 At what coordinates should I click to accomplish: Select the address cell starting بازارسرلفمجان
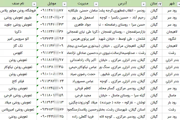tap(122, 32)
